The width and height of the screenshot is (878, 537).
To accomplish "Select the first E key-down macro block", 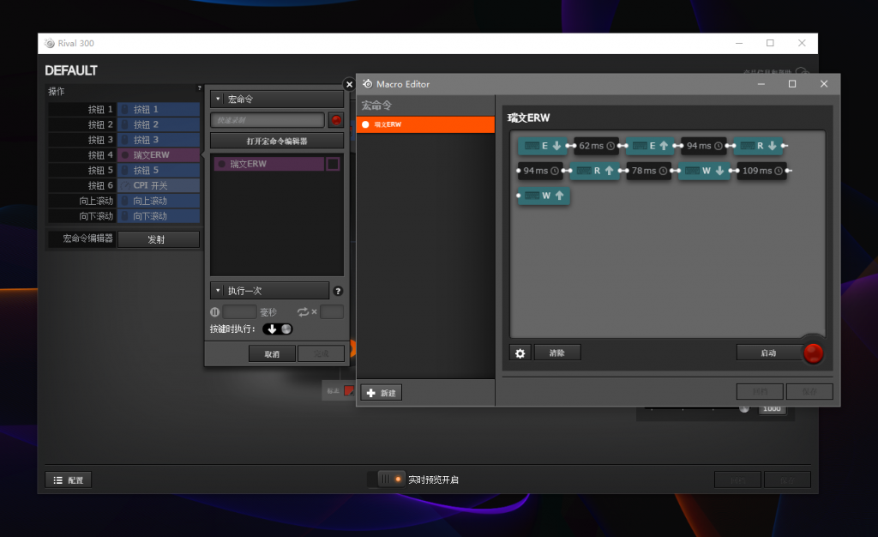I will tap(543, 146).
